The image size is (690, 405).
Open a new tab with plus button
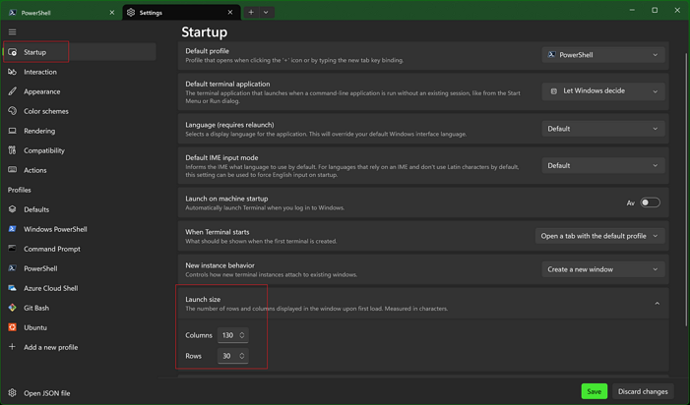(x=251, y=13)
